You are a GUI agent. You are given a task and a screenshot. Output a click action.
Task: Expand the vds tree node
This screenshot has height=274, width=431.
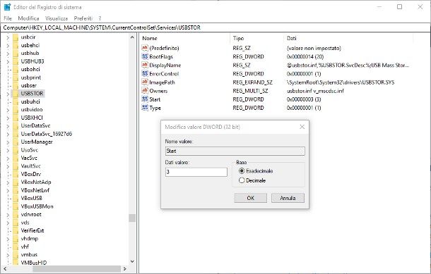[8, 223]
